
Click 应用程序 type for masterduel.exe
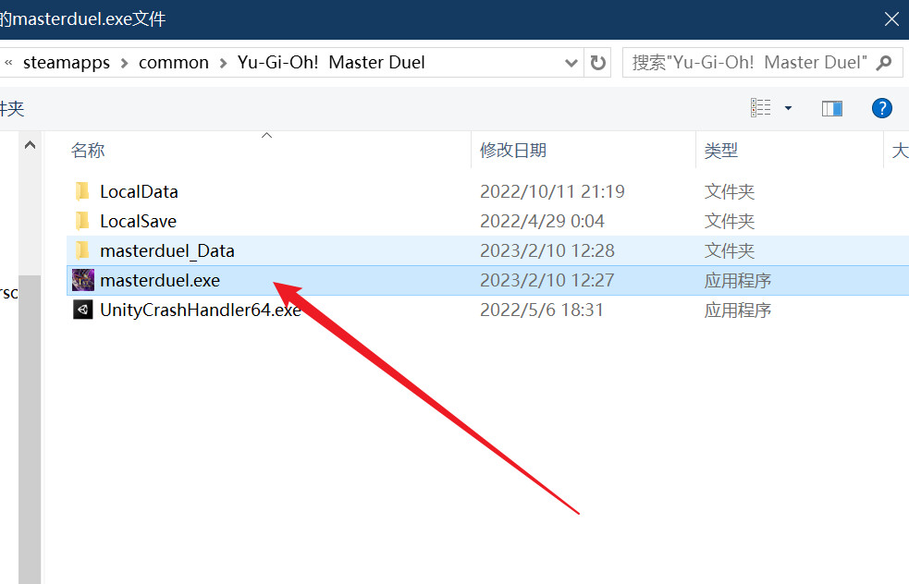pos(737,280)
